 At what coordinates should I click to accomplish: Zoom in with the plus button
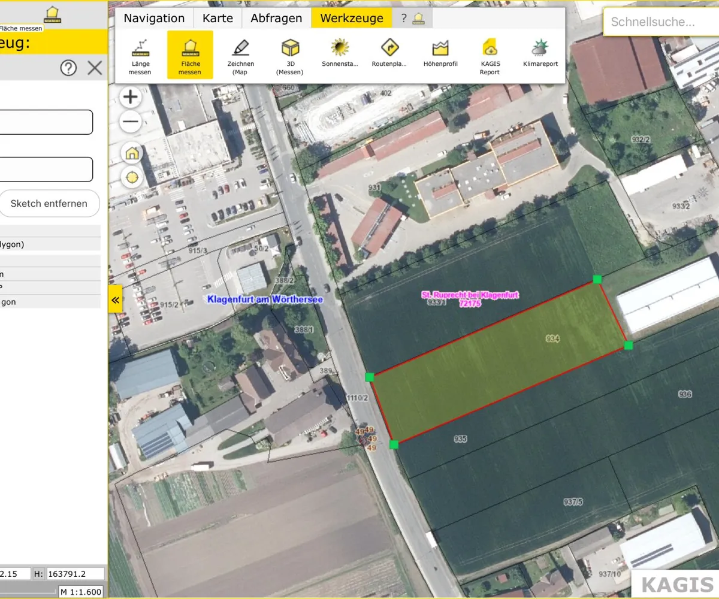point(131,97)
